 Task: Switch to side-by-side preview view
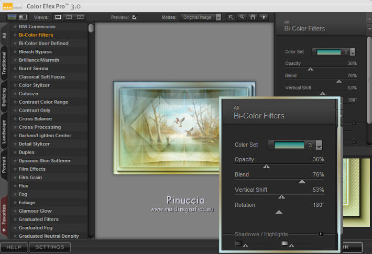tap(80, 17)
